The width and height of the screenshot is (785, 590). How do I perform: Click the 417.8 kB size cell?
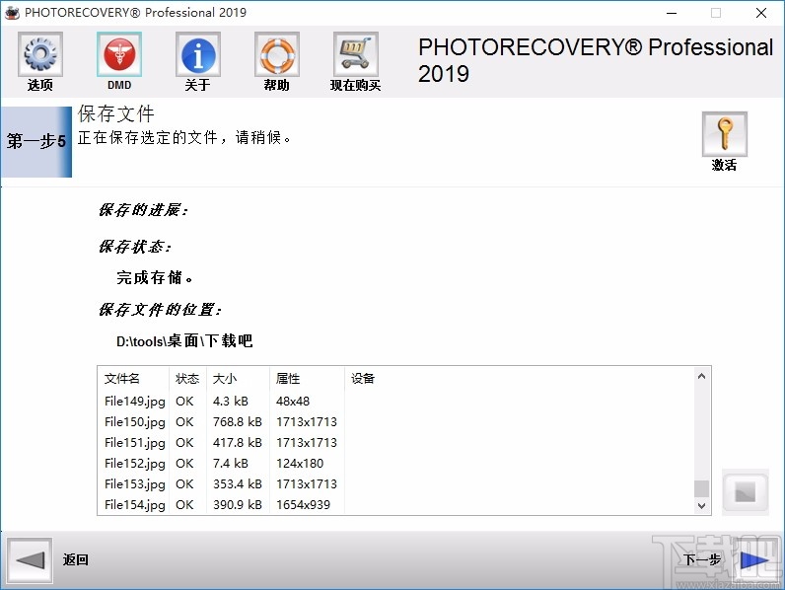(x=238, y=443)
